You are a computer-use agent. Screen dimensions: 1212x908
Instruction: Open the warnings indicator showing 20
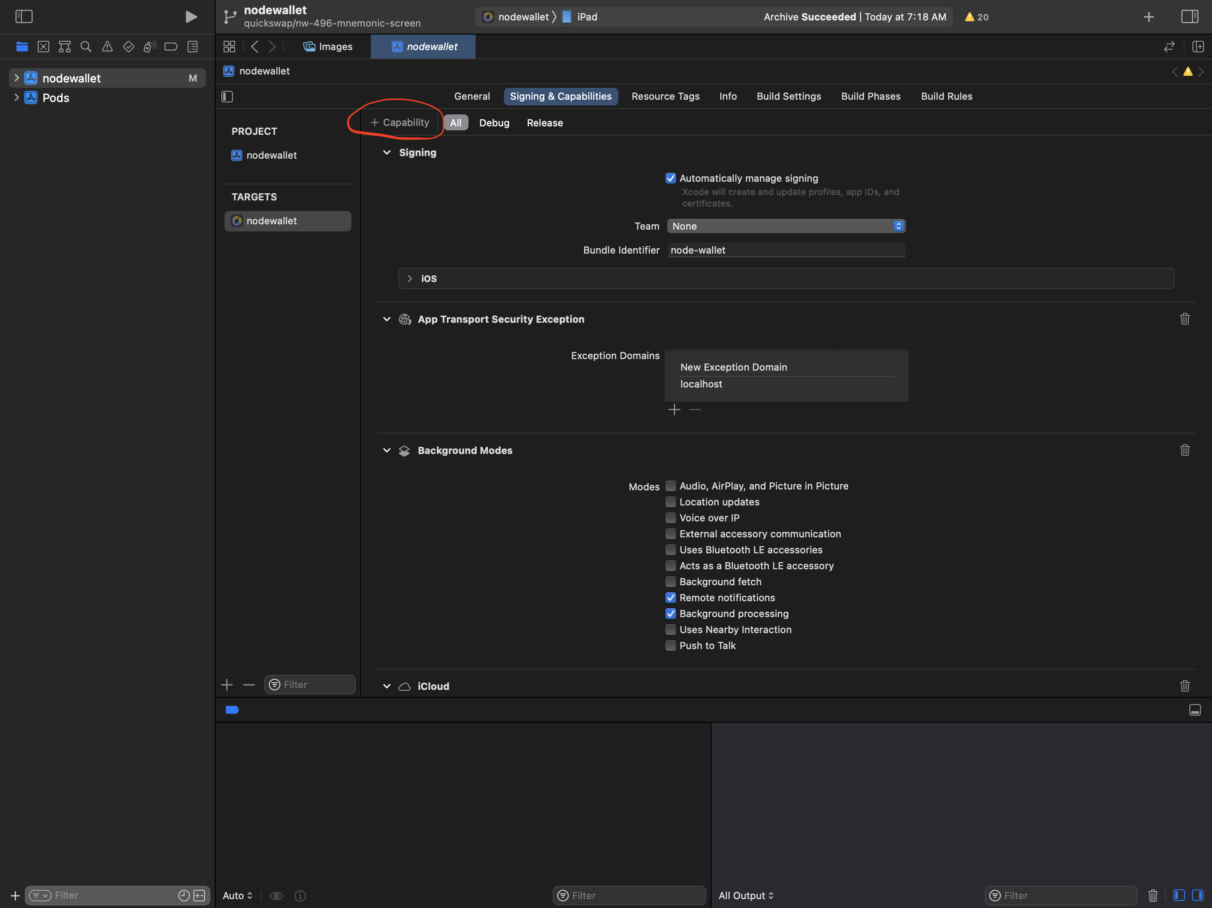click(976, 17)
